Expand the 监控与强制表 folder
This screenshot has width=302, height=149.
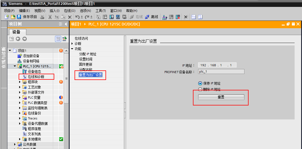20,108
